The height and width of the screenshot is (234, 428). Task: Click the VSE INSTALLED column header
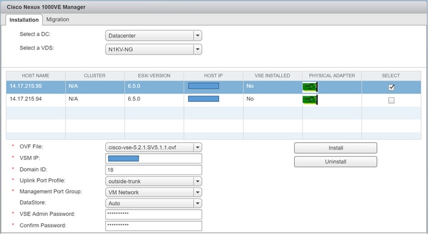tap(273, 75)
